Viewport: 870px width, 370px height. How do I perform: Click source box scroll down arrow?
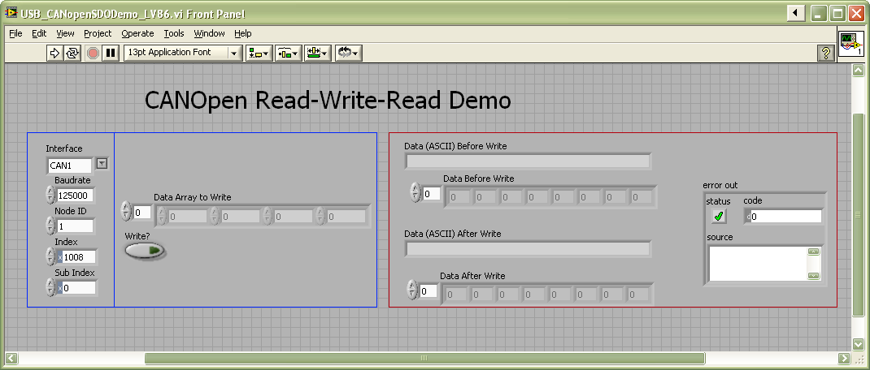[x=814, y=275]
